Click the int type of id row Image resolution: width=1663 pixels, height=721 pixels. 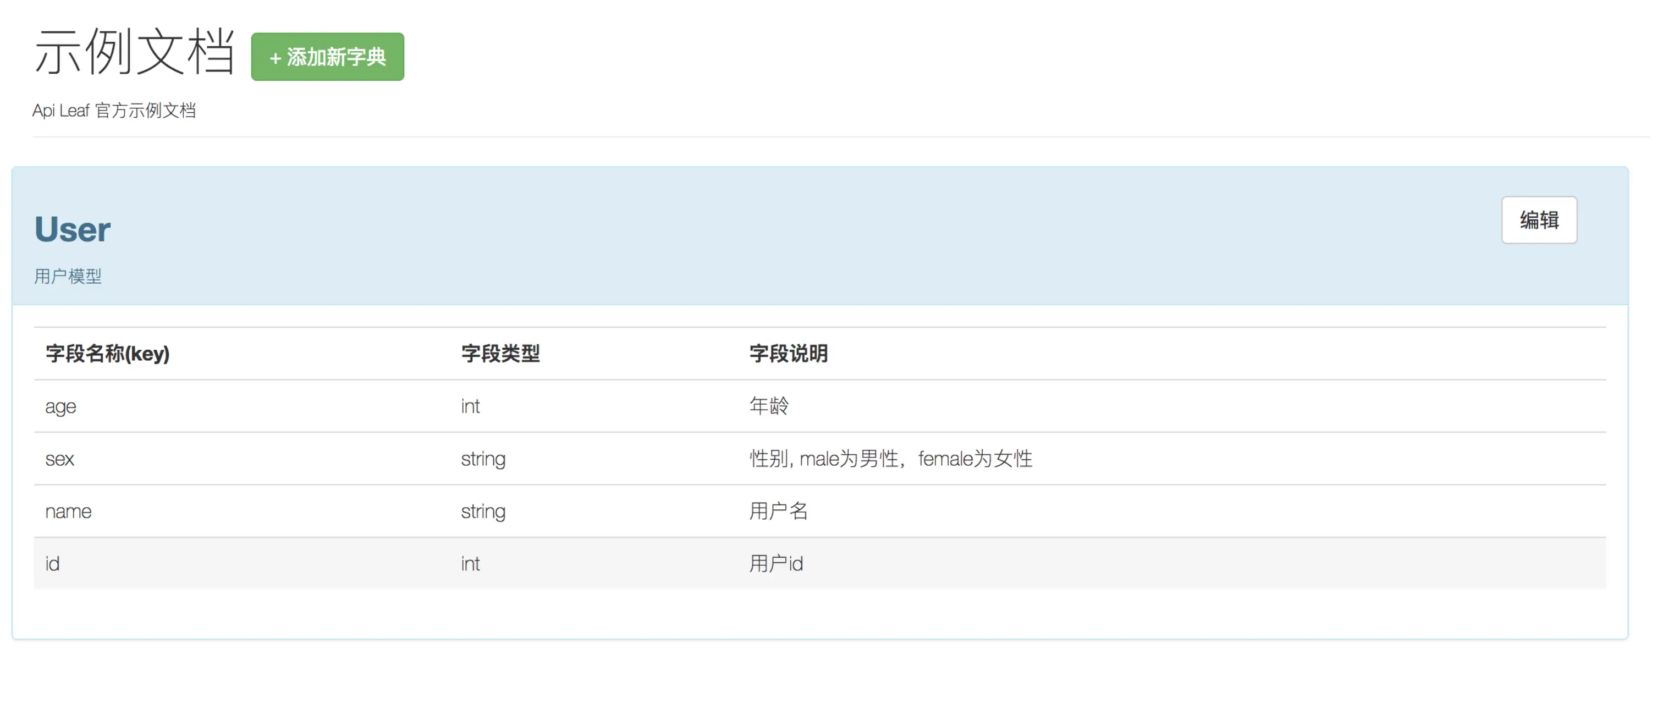coord(470,564)
